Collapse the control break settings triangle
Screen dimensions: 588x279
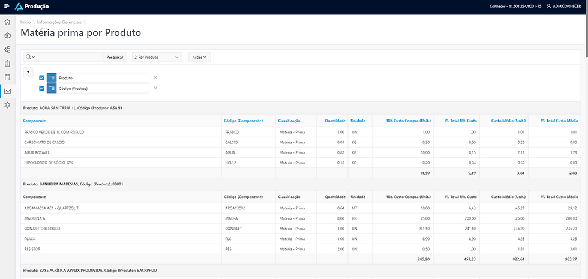tap(28, 72)
